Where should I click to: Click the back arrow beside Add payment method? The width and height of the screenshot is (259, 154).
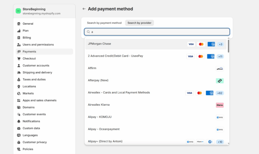(x=84, y=9)
